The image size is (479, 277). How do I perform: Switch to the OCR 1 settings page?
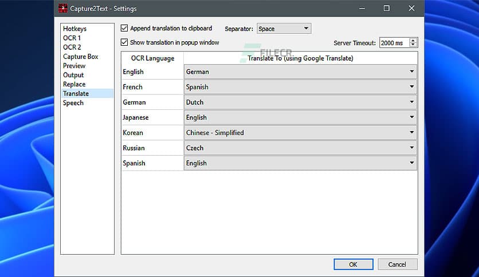(72, 38)
